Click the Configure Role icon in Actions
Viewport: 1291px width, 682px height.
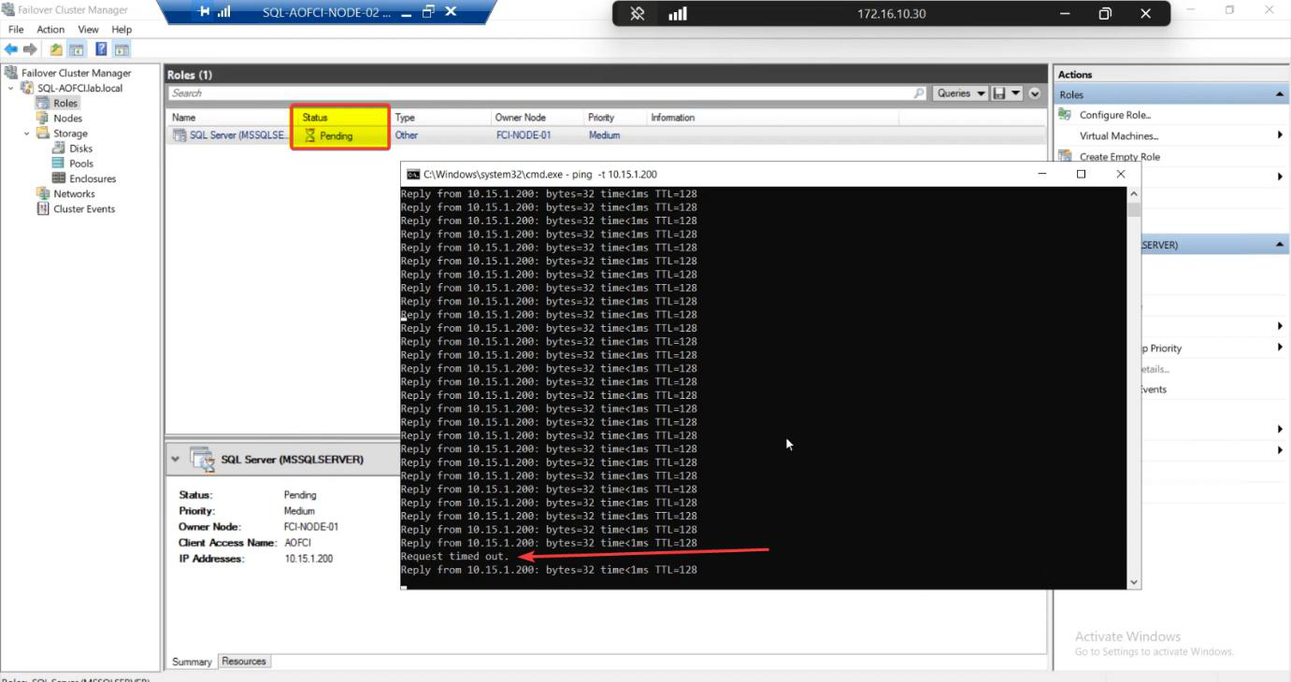tap(1065, 115)
